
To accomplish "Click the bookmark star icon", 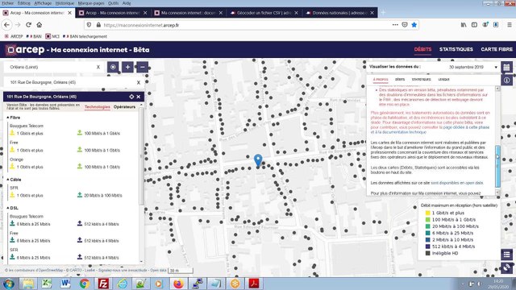I will 414,25.
